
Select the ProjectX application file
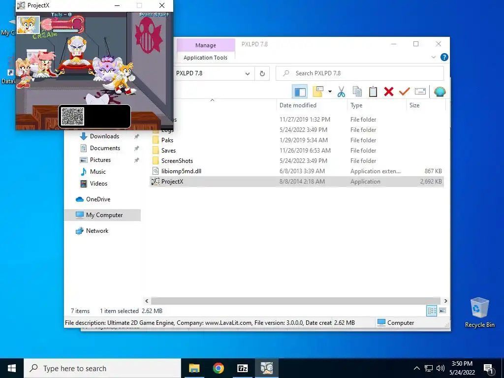[297, 182]
